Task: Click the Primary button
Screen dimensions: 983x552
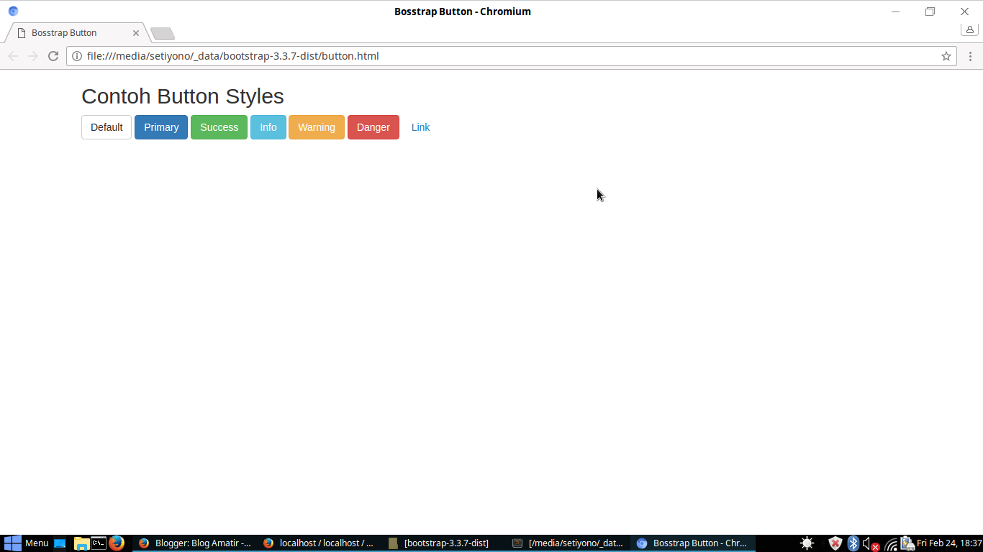Action: click(x=160, y=127)
